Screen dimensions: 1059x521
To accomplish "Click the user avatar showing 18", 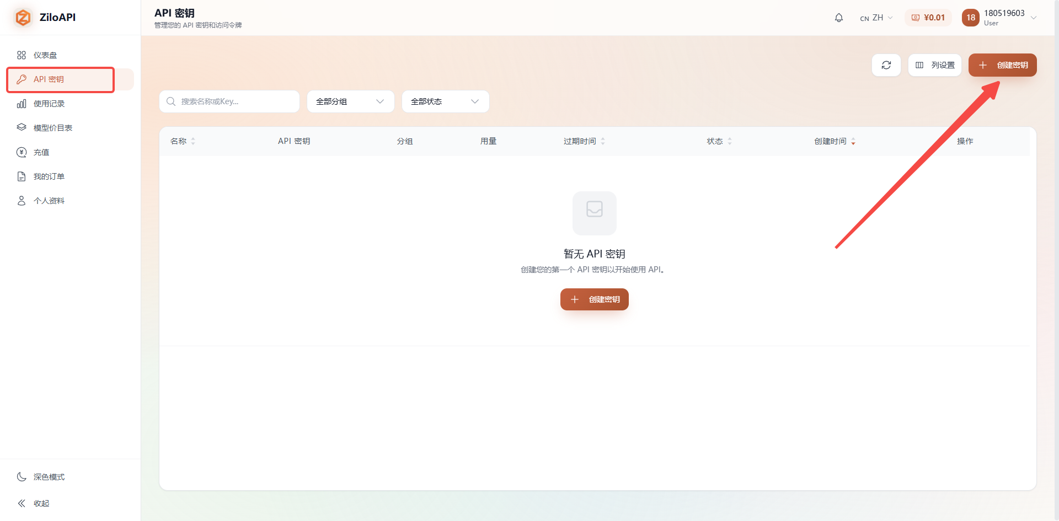I will point(971,18).
